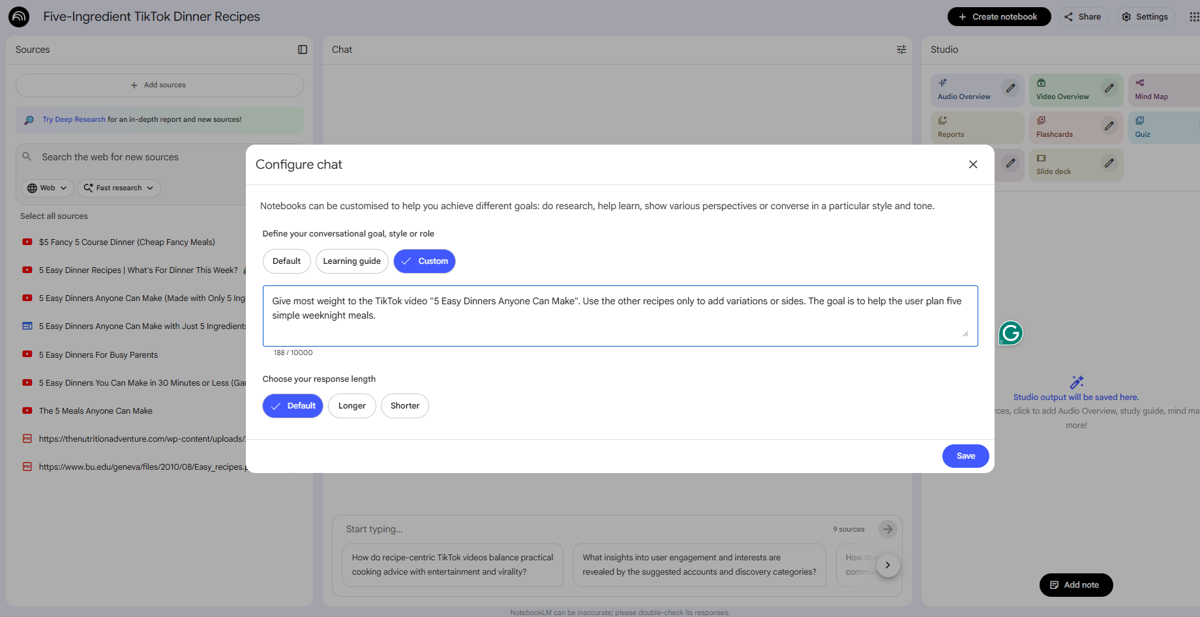
Task: Open the Mind Map tile in Studio
Action: click(1164, 90)
